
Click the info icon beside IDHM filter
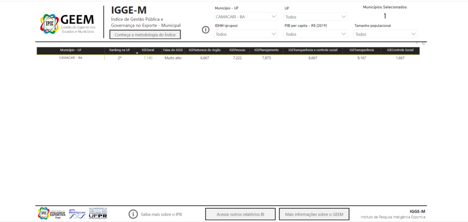[x=206, y=30]
